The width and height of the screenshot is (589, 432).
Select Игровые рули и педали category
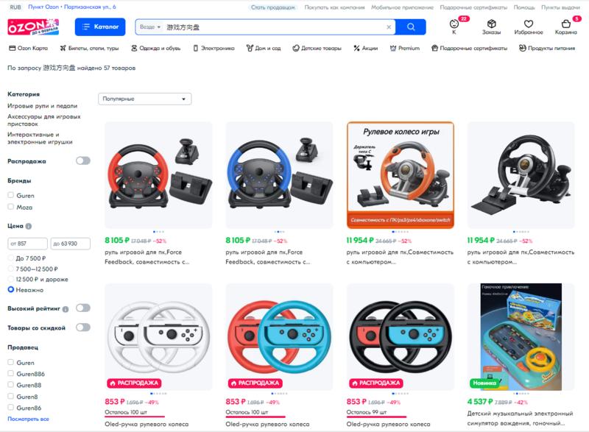coord(43,106)
